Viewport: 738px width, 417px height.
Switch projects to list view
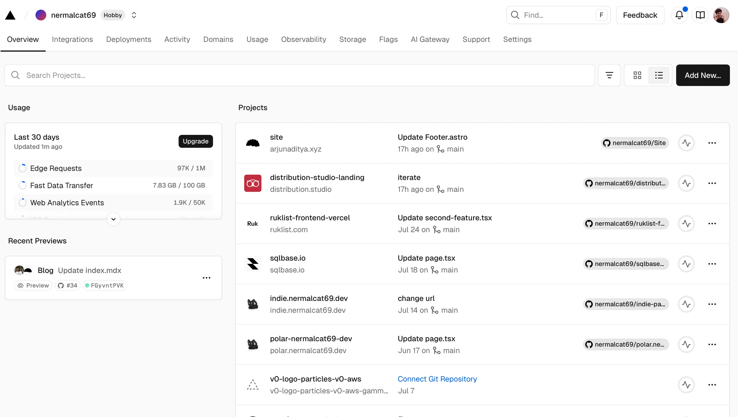tap(659, 75)
